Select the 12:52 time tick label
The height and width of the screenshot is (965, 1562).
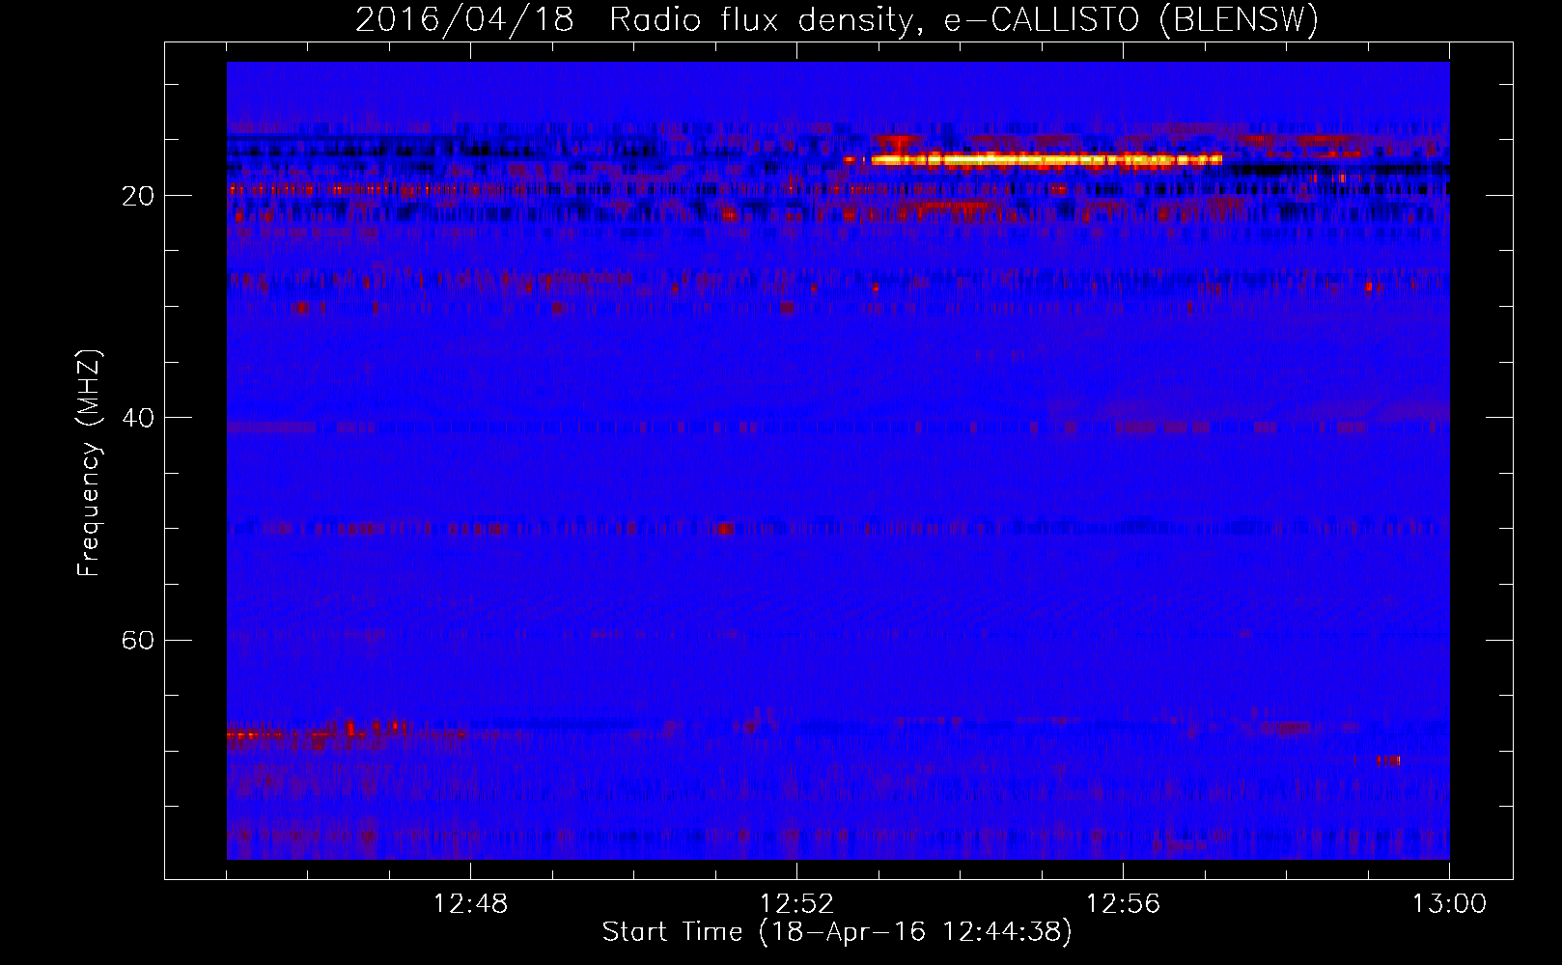point(796,904)
